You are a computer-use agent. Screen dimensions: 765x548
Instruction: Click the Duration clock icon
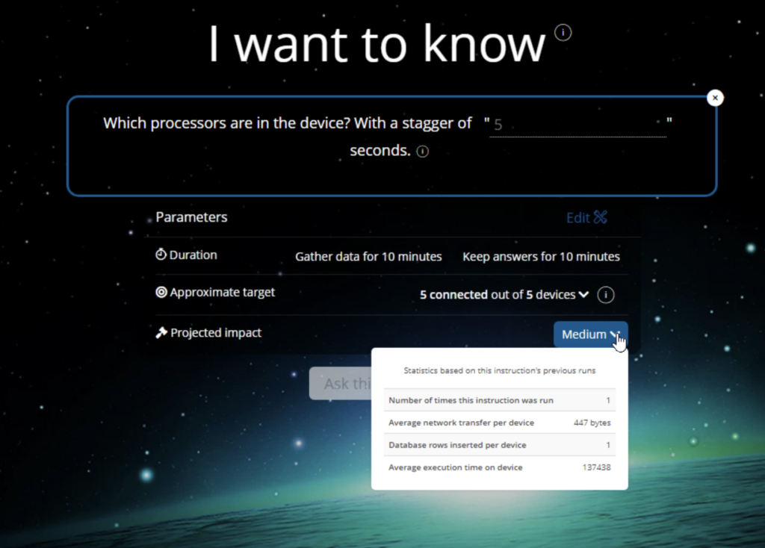click(x=161, y=255)
